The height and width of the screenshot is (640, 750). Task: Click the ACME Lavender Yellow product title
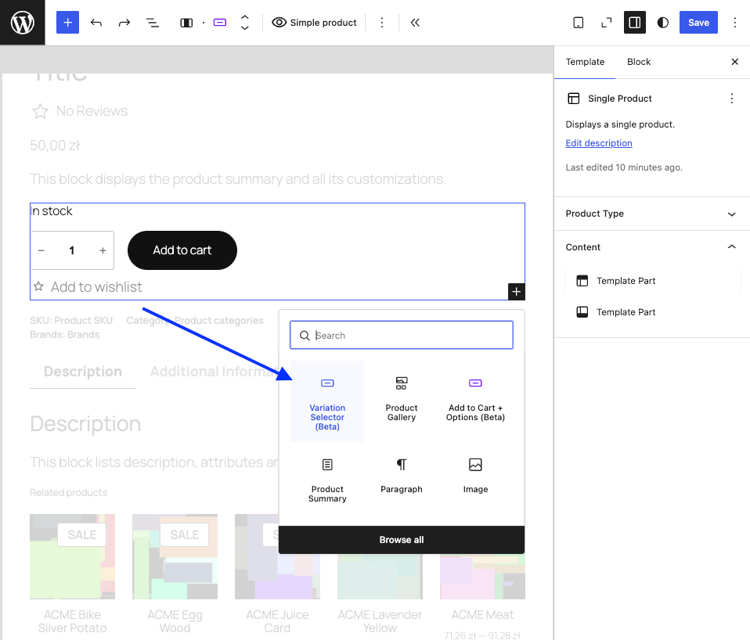tap(380, 621)
